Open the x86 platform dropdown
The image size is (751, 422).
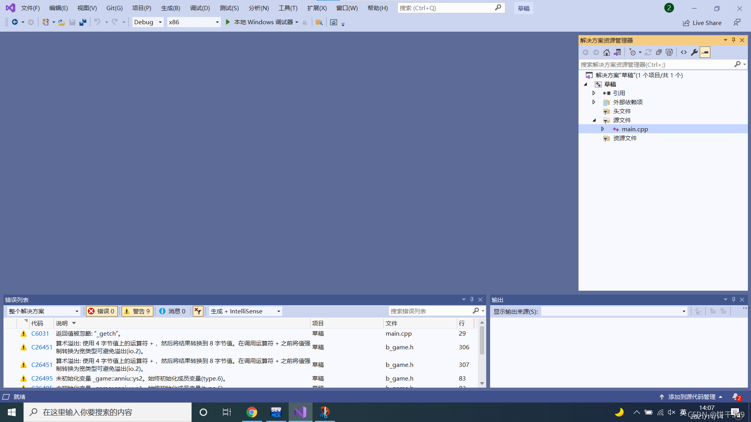click(194, 22)
